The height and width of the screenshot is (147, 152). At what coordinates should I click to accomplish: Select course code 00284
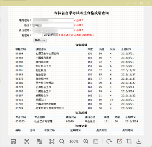(19, 53)
